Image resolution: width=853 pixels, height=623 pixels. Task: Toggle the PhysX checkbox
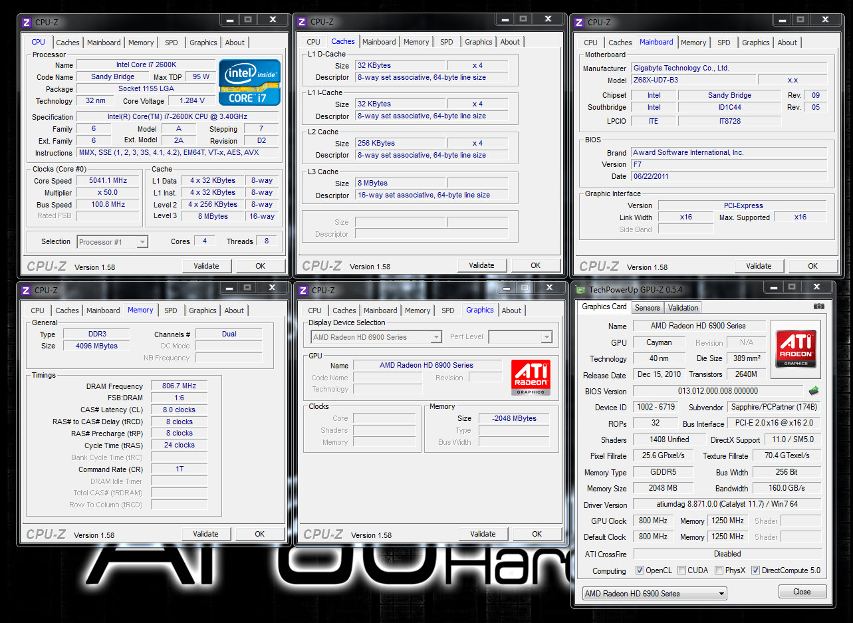(x=719, y=570)
